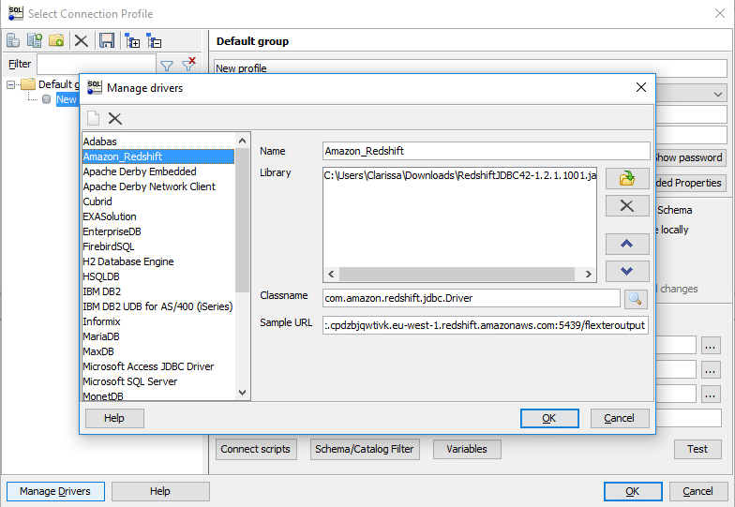Focus the profile Filter text box
The width and height of the screenshot is (735, 507).
pos(97,64)
